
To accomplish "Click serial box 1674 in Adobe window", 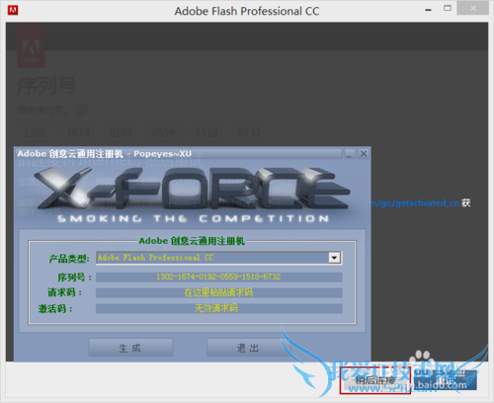I will pos(78,132).
